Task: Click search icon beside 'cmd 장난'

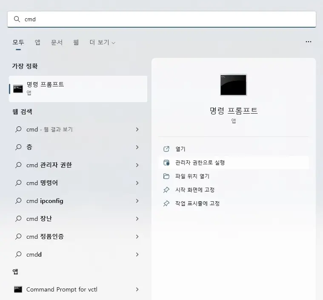Action: 18,219
